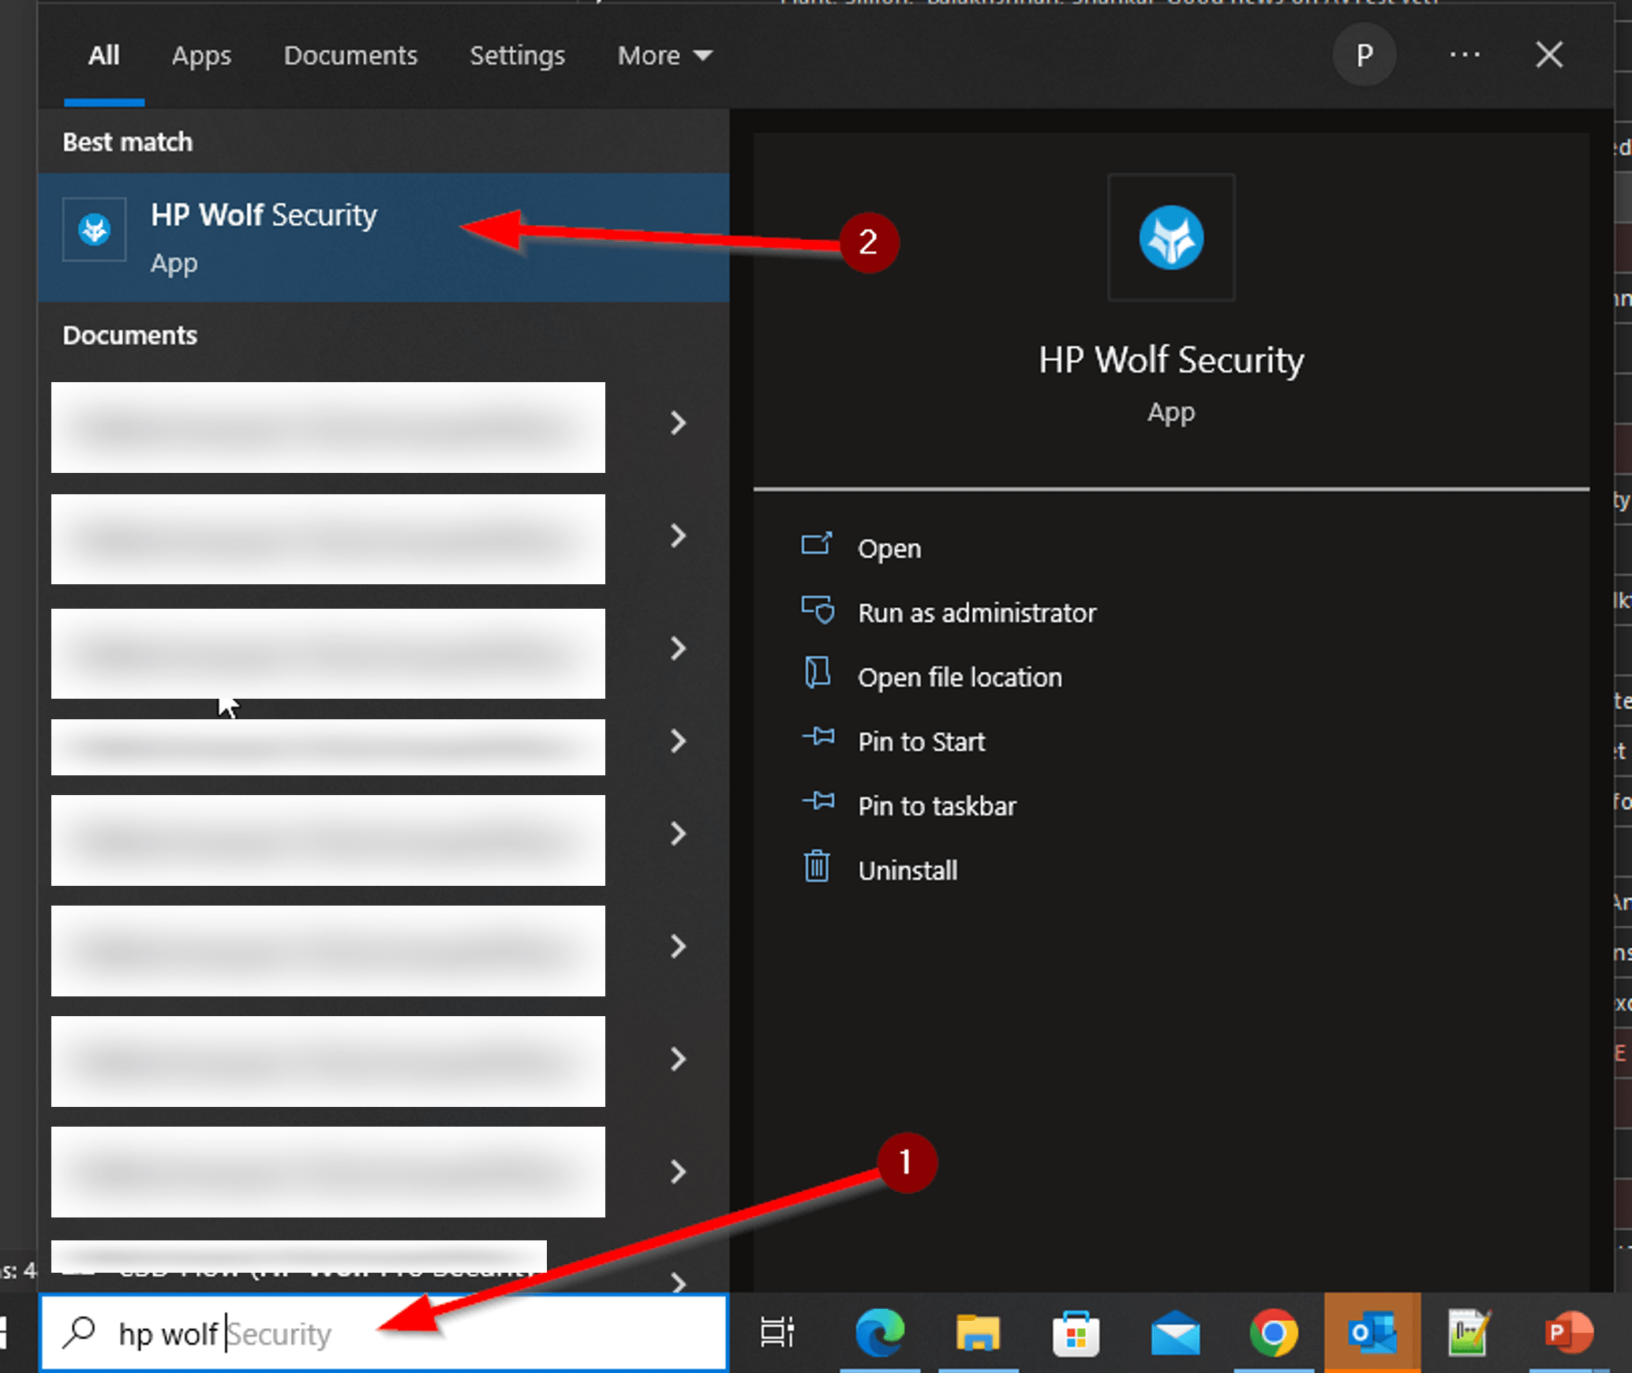Select Open file location
Image resolution: width=1632 pixels, height=1373 pixels.
(x=959, y=677)
